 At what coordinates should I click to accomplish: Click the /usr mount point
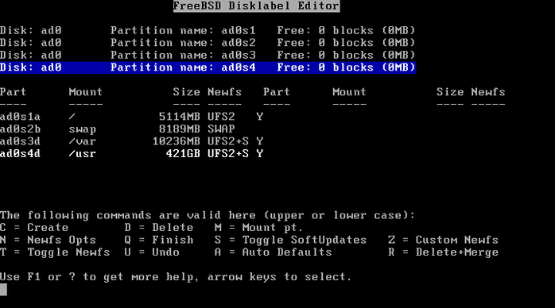point(82,154)
